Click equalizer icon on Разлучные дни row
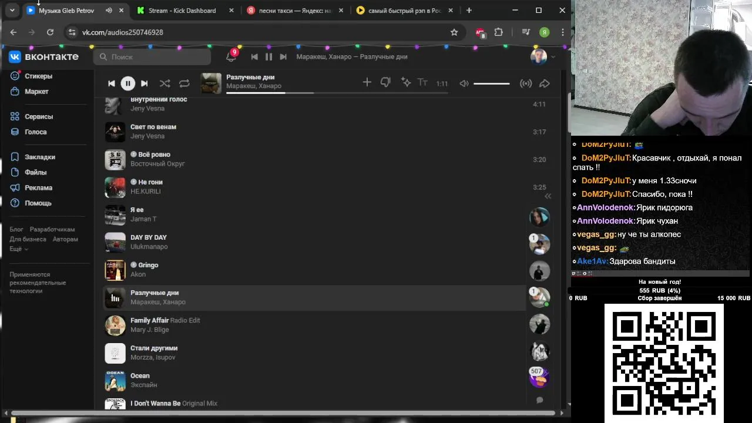Viewport: 752px width, 423px height. pyautogui.click(x=115, y=298)
